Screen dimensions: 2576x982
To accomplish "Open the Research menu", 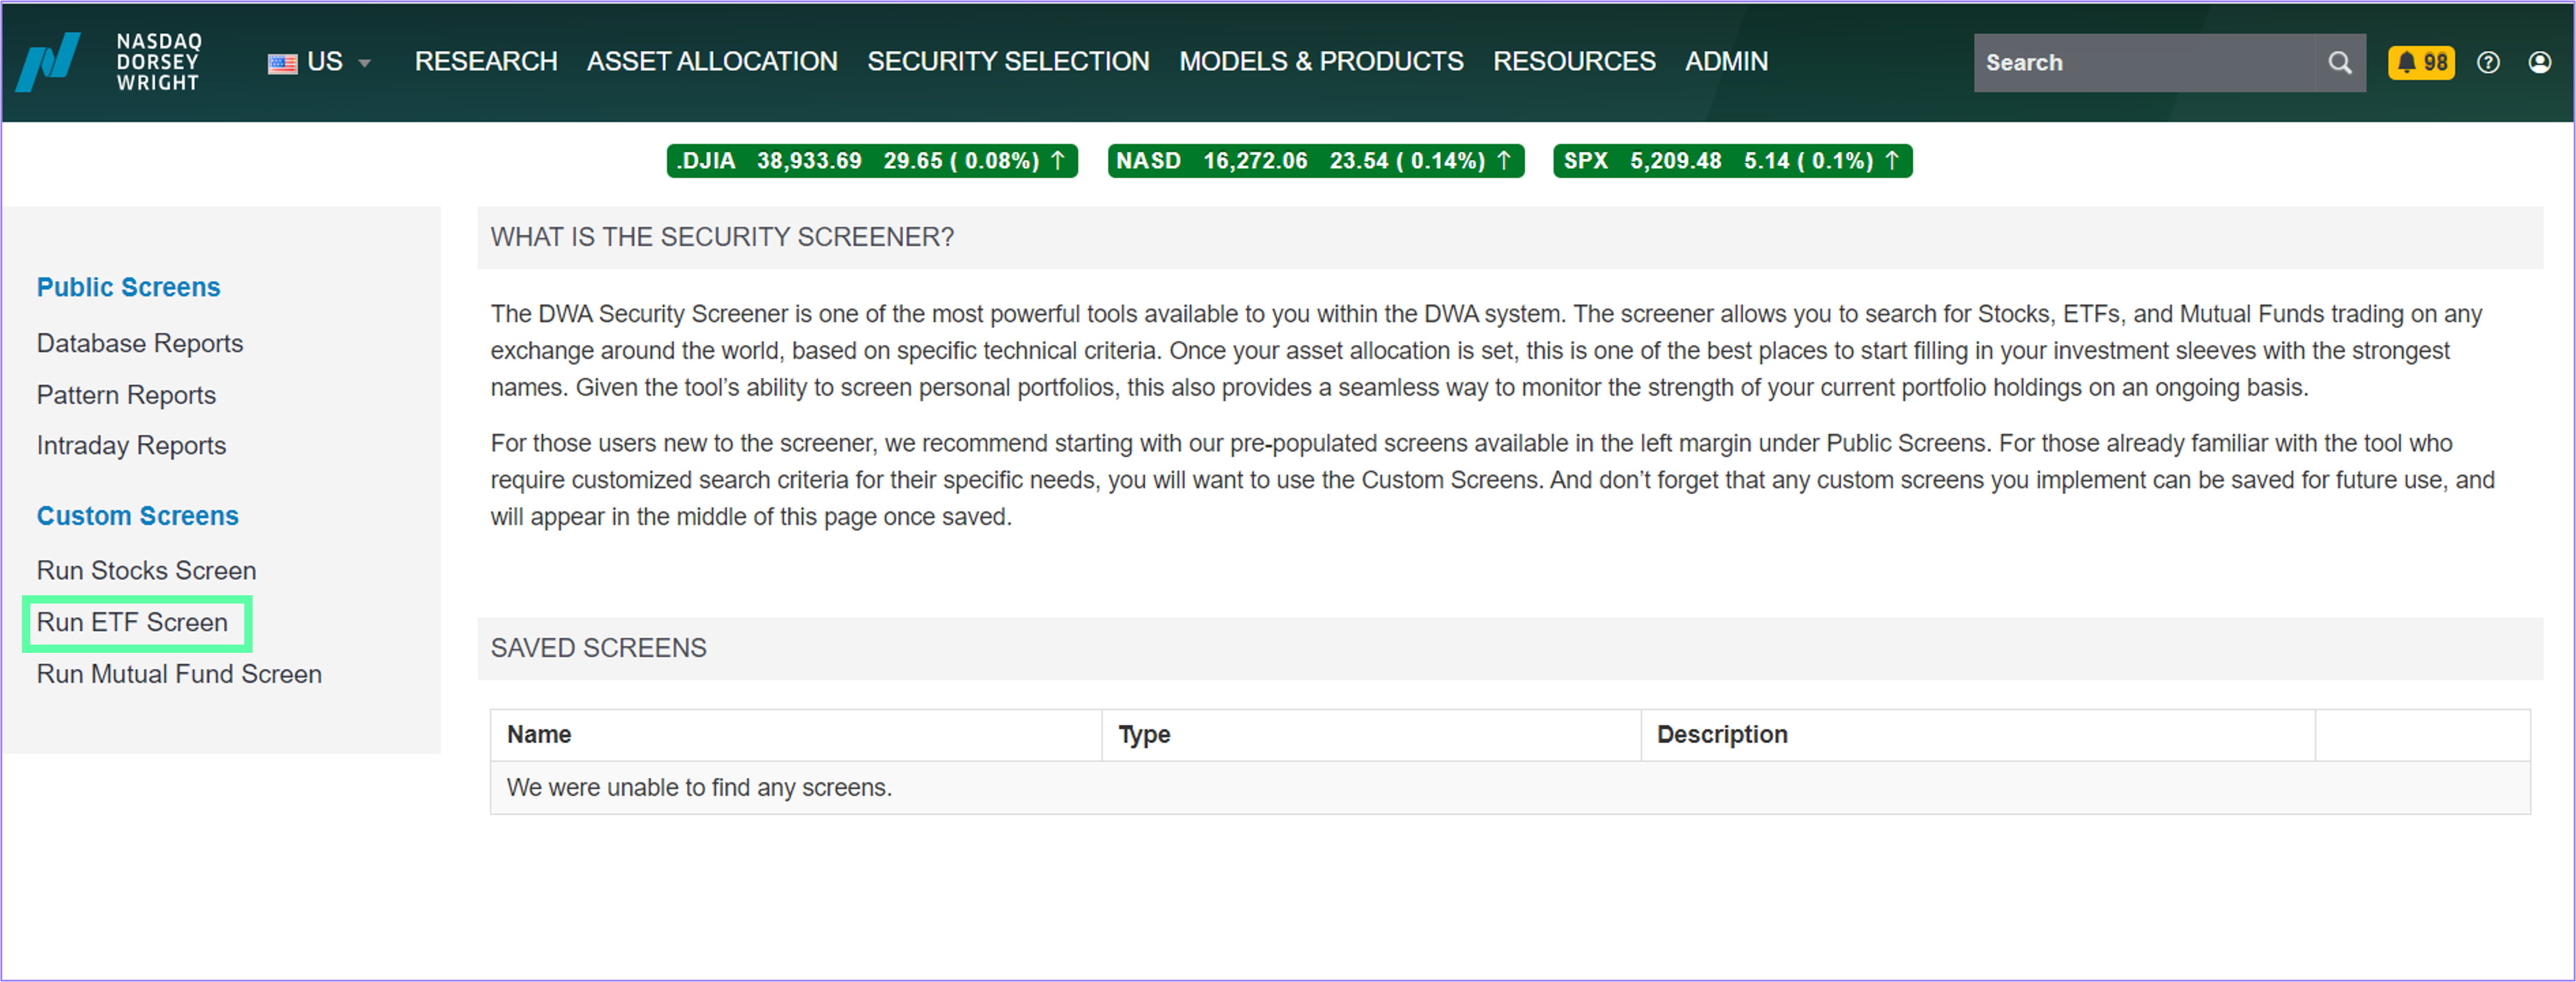I will tap(486, 62).
